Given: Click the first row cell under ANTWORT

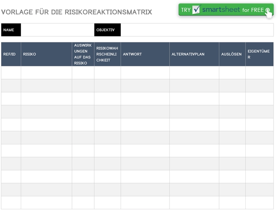Looking at the screenshot, I should [145, 73].
